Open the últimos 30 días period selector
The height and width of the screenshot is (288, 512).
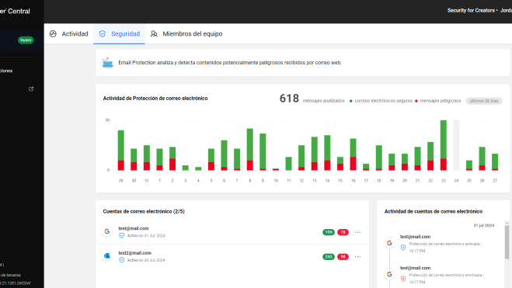pyautogui.click(x=484, y=101)
